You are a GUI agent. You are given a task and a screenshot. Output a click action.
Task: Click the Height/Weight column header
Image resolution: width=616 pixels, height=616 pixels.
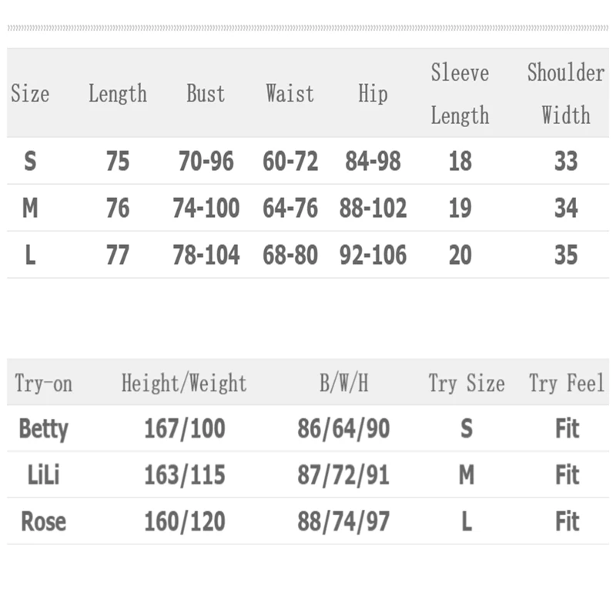tap(184, 383)
